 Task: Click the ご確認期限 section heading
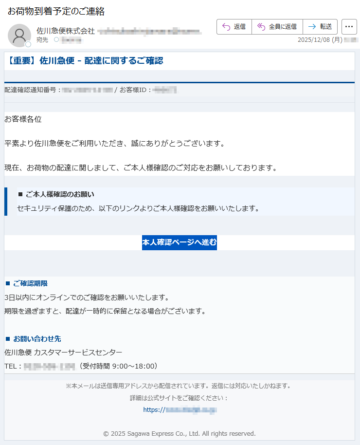coord(30,283)
